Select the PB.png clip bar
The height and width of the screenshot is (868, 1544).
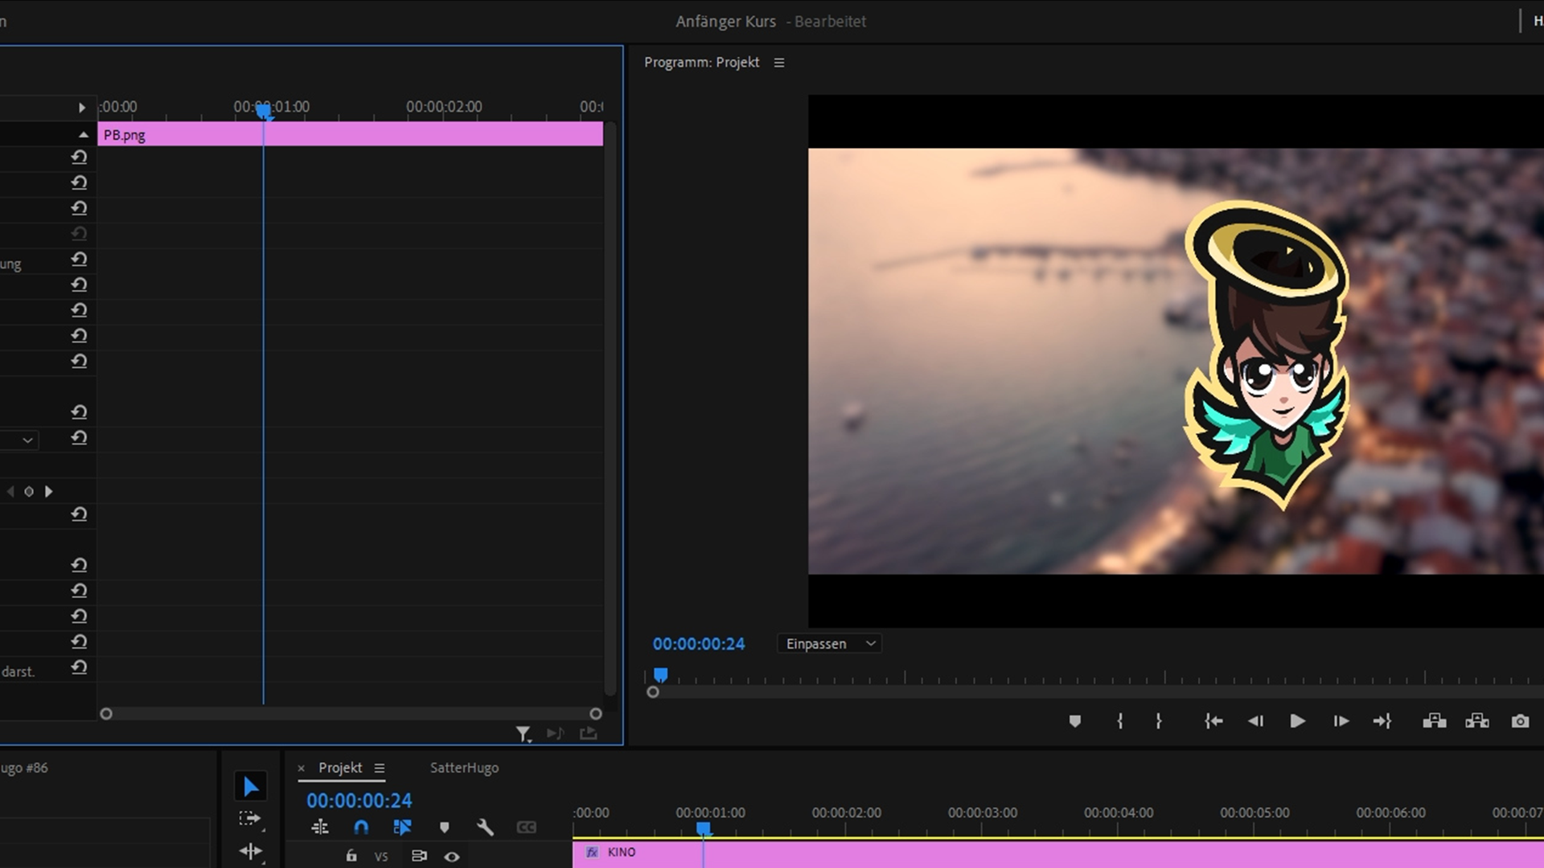click(350, 134)
